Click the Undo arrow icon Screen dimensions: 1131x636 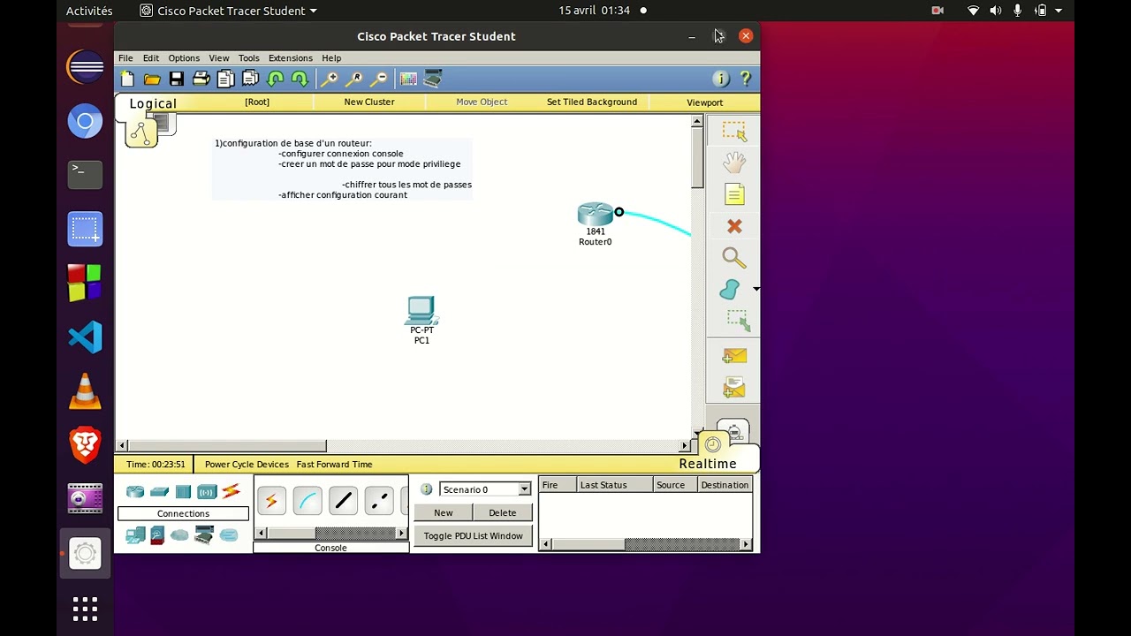(x=276, y=79)
